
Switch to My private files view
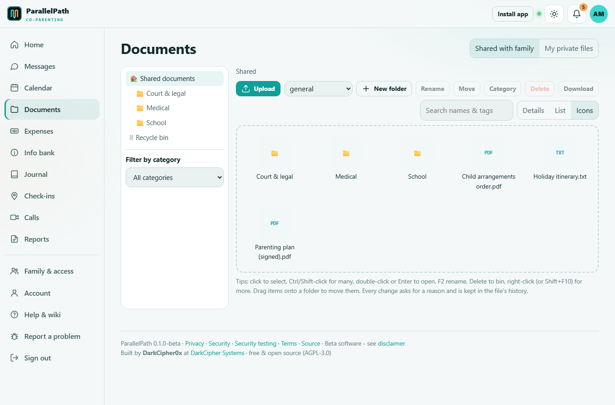pyautogui.click(x=569, y=49)
